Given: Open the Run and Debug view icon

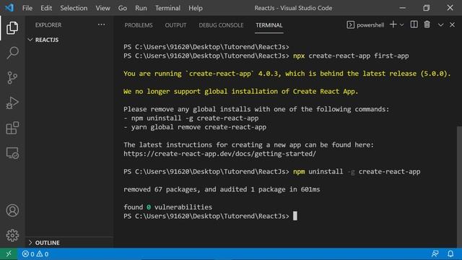Looking at the screenshot, I should pyautogui.click(x=12, y=103).
